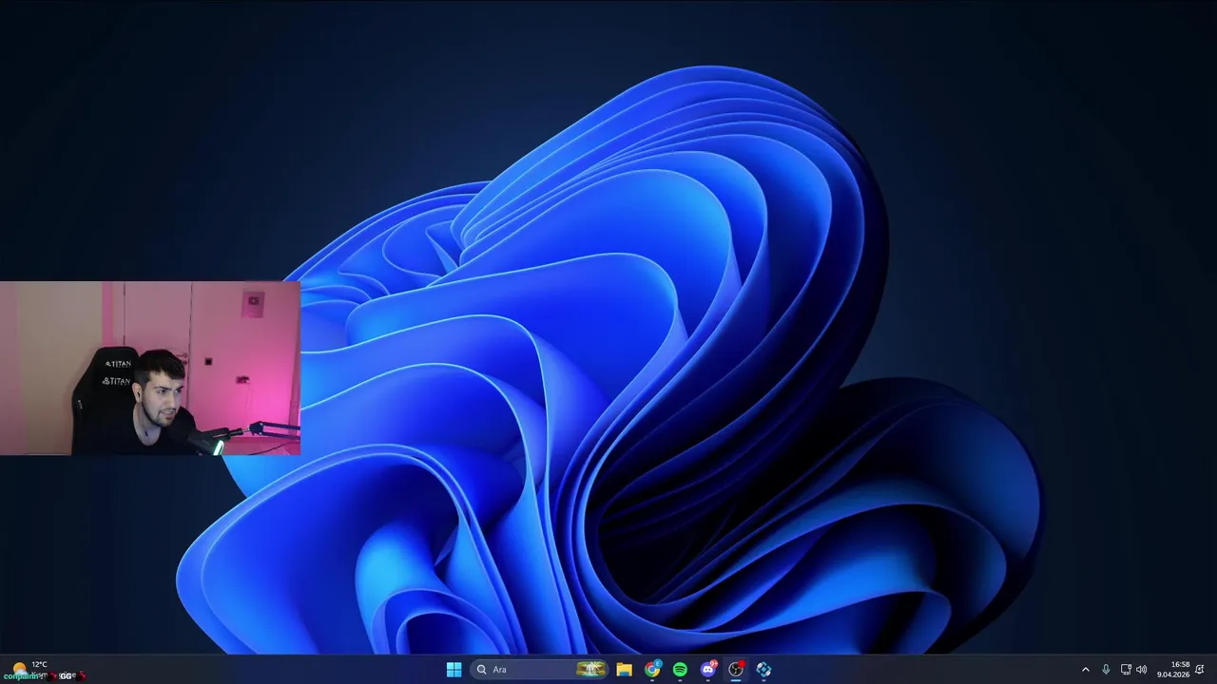Open the 12°C weather widget
The width and height of the screenshot is (1217, 684).
pos(43,670)
